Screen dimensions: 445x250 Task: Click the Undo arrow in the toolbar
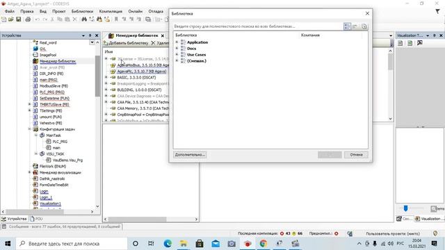[x=37, y=19]
